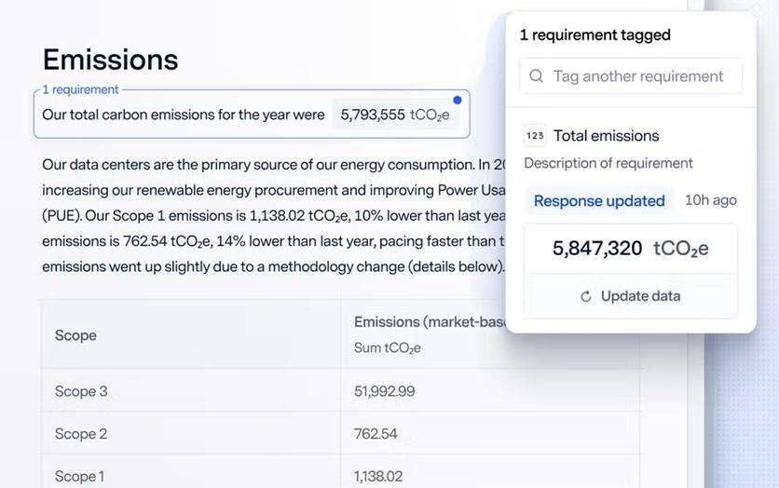Click the sentence 'Our total carbon emissions for the year were'
779x488 pixels.
(x=184, y=115)
